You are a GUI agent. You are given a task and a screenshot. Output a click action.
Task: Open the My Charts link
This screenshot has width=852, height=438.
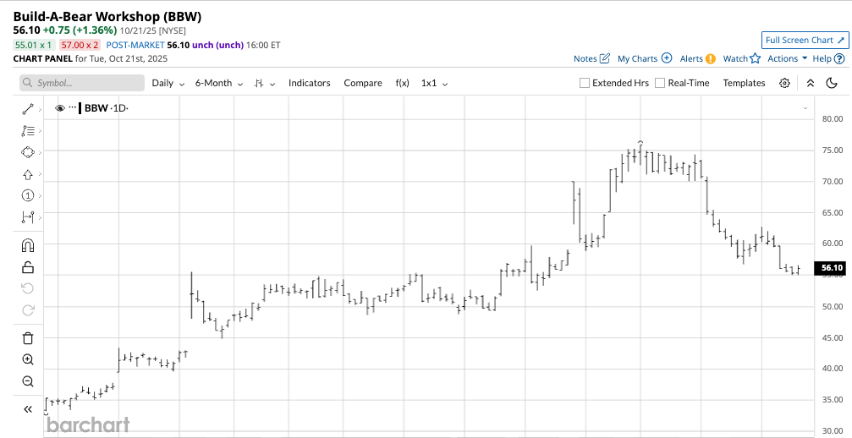tap(644, 58)
